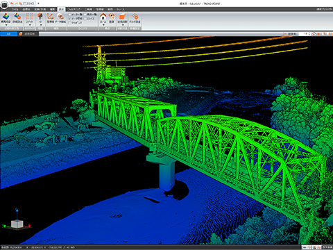
Task: Click the 3D axis orientation cube
Action: point(17,224)
